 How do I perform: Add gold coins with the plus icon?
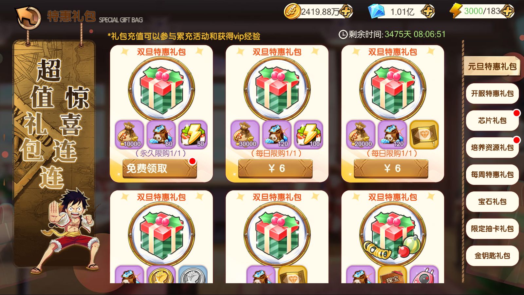[x=346, y=12]
